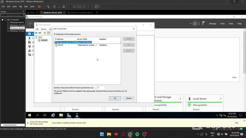Click Server Manager icon in guest taskbar
This screenshot has width=246, height=138.
69,115
